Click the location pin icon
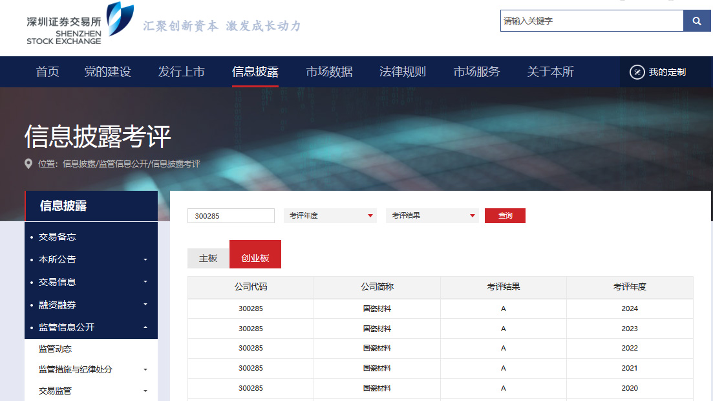713x401 pixels. click(28, 164)
